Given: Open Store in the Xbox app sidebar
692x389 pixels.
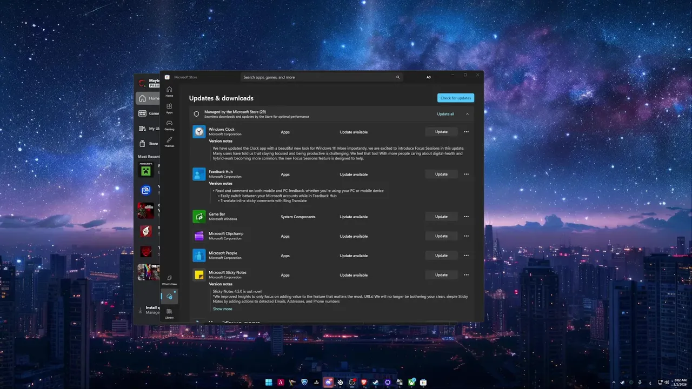Looking at the screenshot, I should (x=148, y=144).
